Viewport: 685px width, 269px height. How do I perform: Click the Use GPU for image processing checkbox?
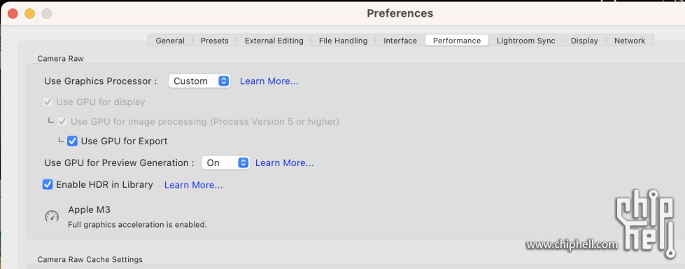[x=62, y=121]
